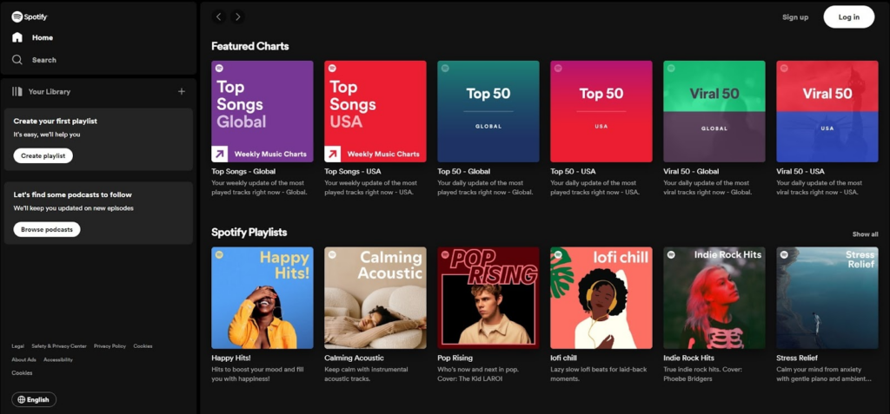Click the arrow badge on Top Songs Global cover
The height and width of the screenshot is (414, 890).
(220, 154)
